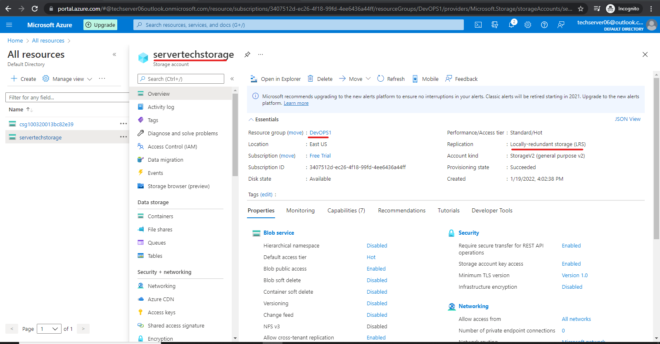
Task: Open the Help question mark icon
Action: click(x=544, y=25)
